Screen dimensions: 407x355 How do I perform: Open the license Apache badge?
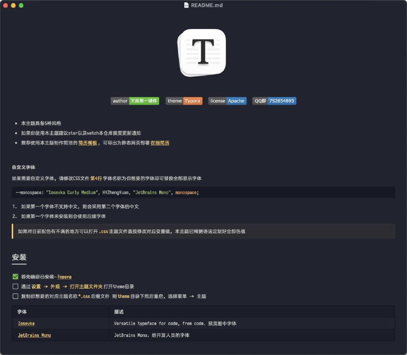pos(227,101)
